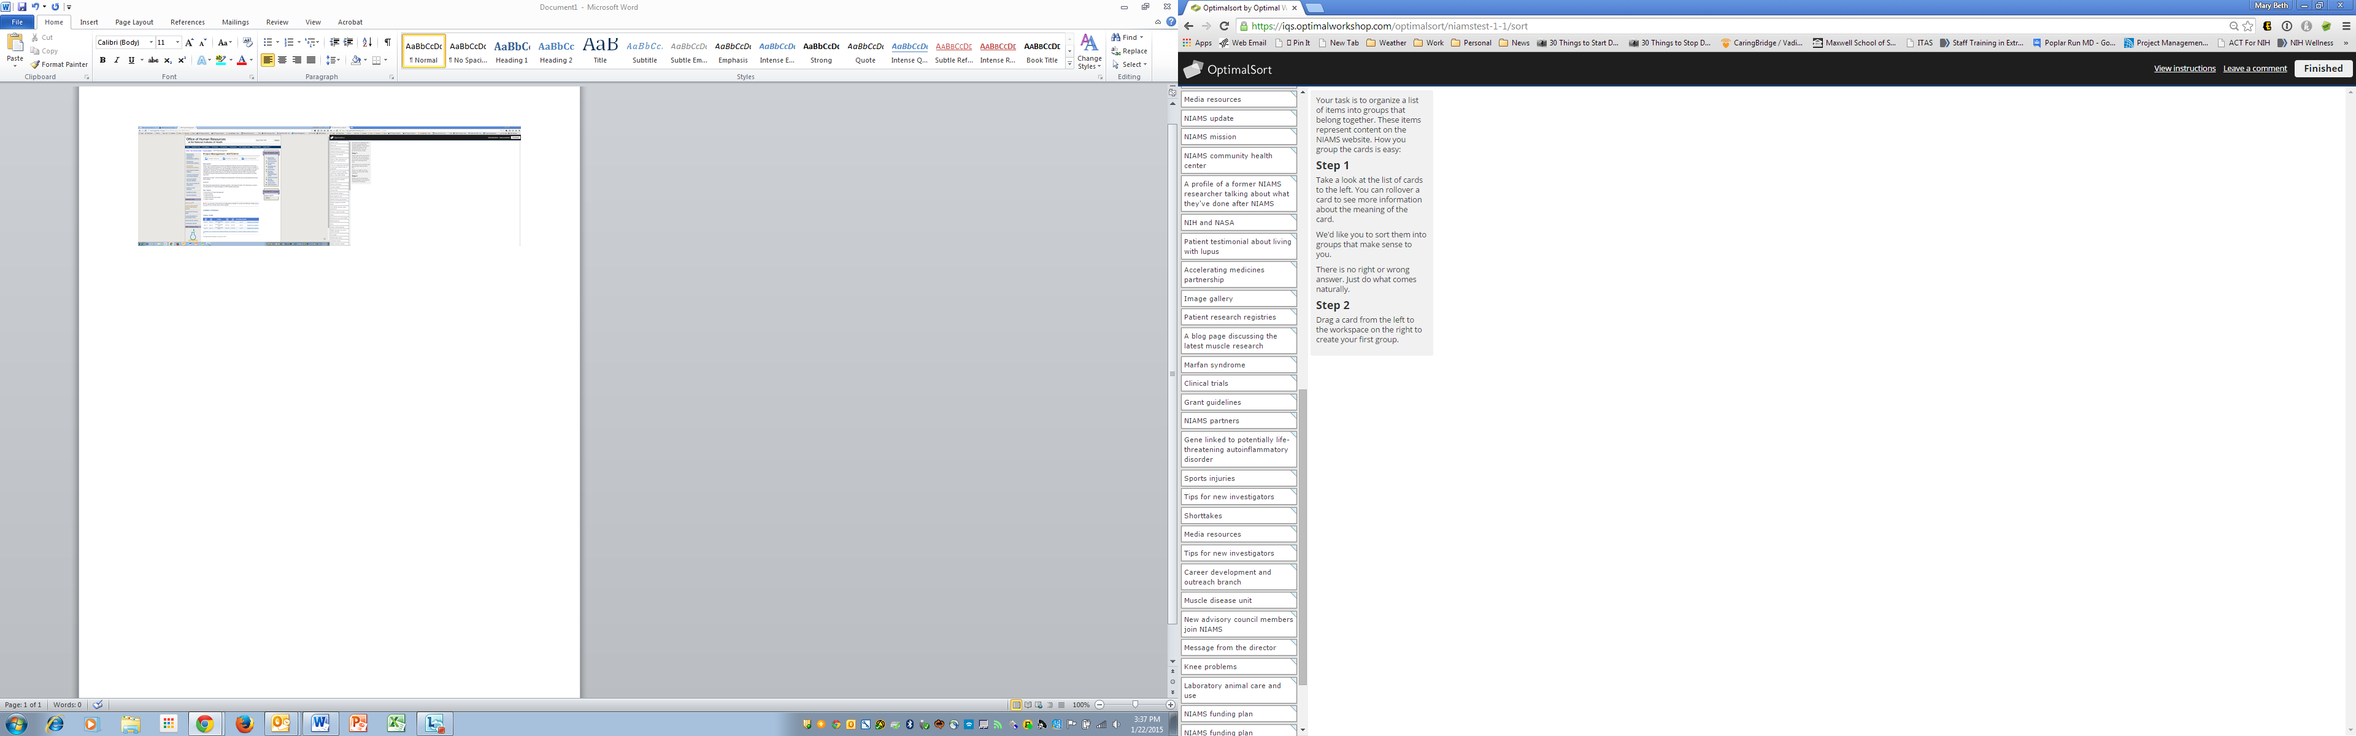Switch to the Page Layout ribbon tab
The width and height of the screenshot is (2356, 736).
pyautogui.click(x=134, y=22)
